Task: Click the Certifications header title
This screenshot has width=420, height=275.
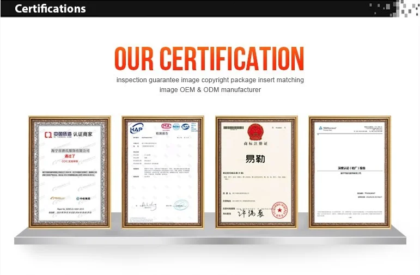Action: click(50, 9)
